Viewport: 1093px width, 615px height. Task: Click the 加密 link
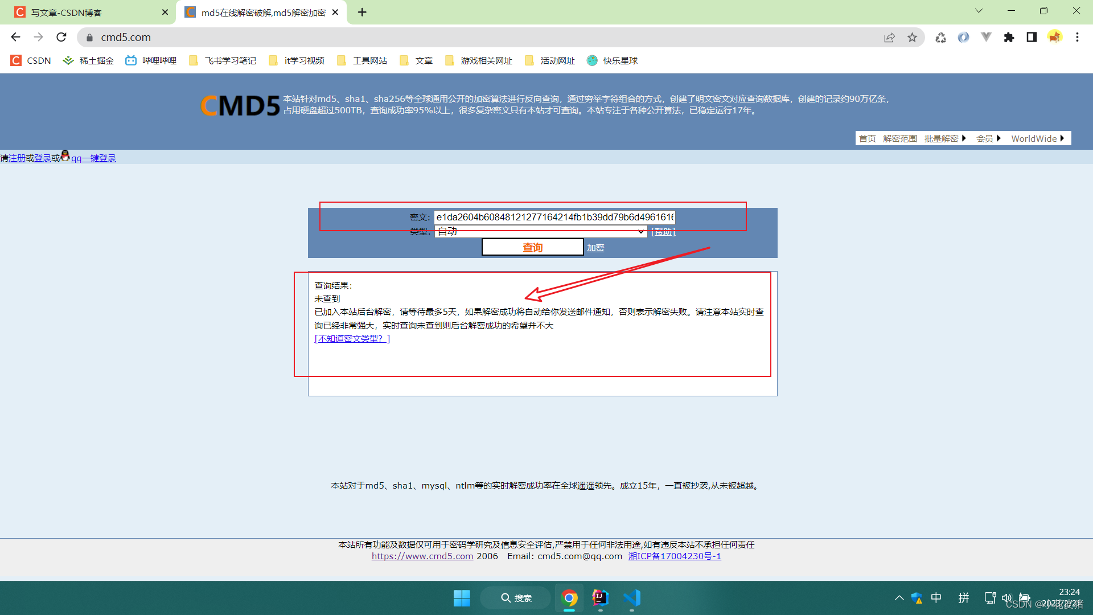click(595, 248)
